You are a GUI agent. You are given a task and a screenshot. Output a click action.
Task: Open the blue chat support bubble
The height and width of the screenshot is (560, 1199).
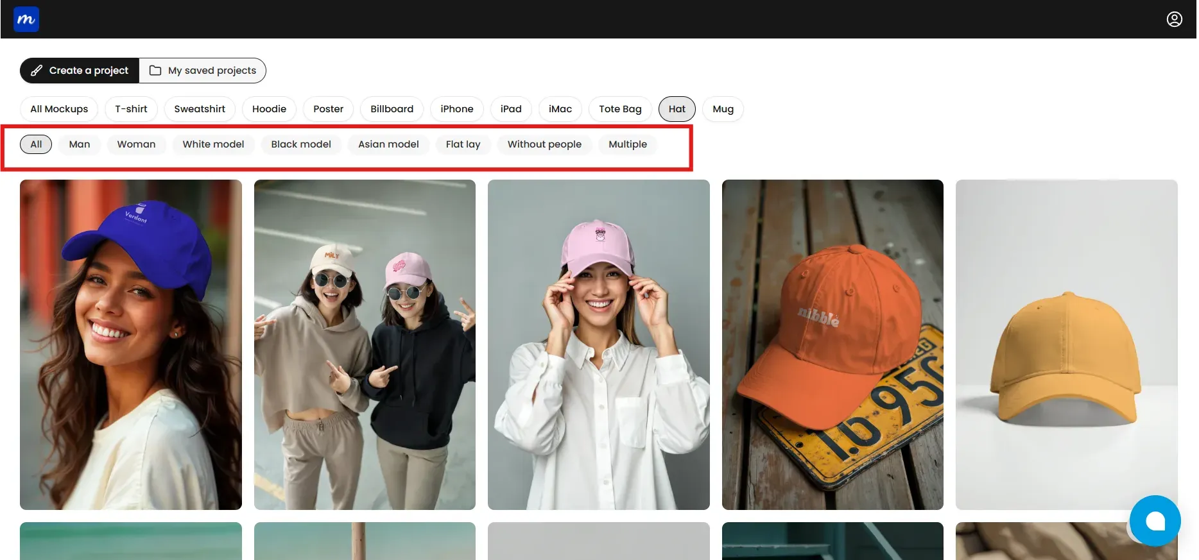tap(1155, 521)
